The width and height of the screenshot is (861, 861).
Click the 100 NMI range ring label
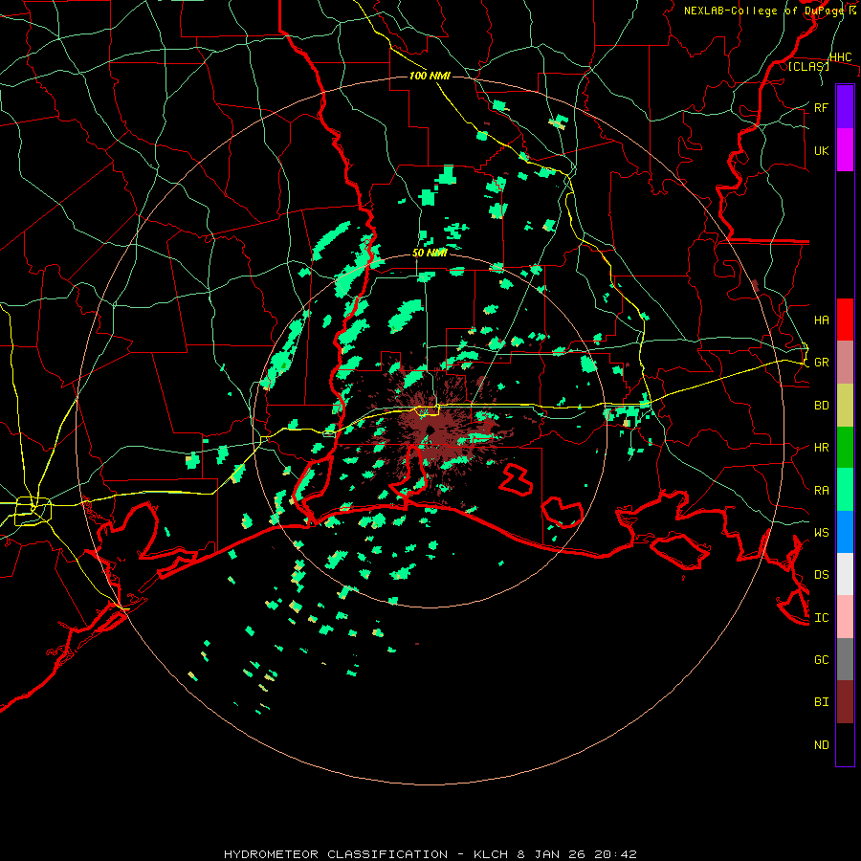point(430,76)
